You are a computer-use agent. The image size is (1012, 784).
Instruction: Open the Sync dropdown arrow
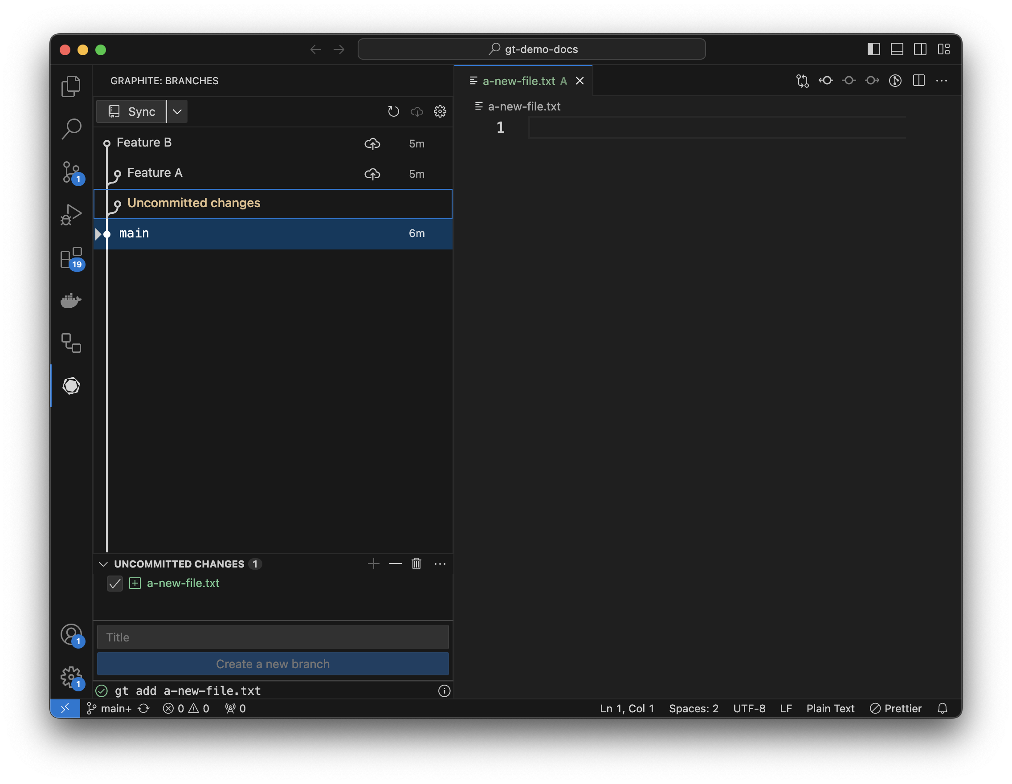(x=177, y=112)
